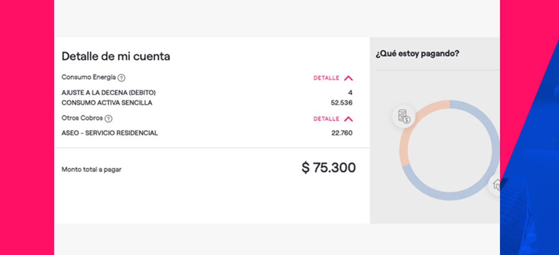The width and height of the screenshot is (559, 255).
Task: Click the Monto total a pagar amount $75.300
Action: [329, 167]
